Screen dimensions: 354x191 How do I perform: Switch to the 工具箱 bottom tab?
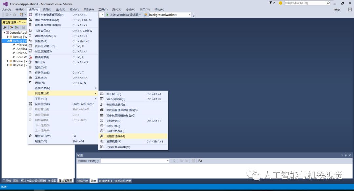pyautogui.click(x=7, y=181)
